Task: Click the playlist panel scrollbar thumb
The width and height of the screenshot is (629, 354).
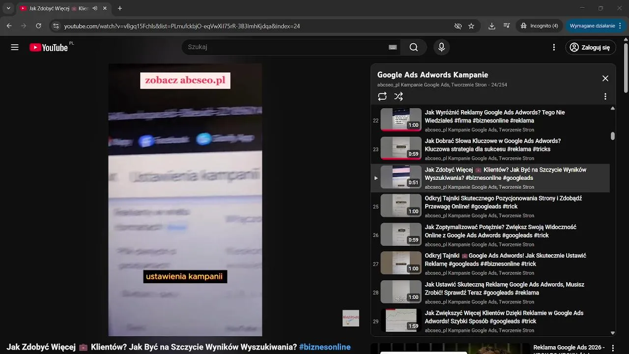Action: [x=613, y=136]
